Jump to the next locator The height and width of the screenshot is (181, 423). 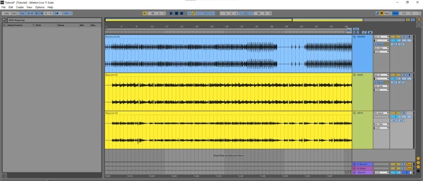358,32
